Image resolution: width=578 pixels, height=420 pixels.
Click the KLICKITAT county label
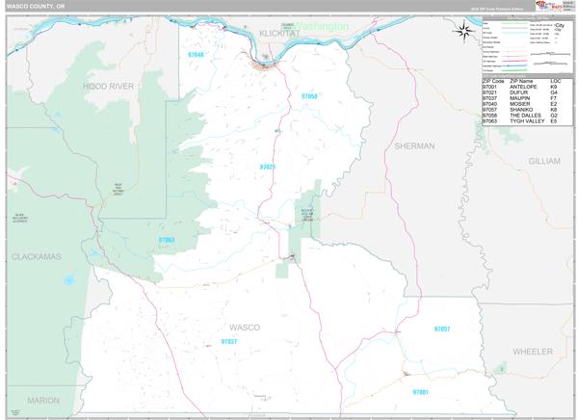tap(279, 34)
